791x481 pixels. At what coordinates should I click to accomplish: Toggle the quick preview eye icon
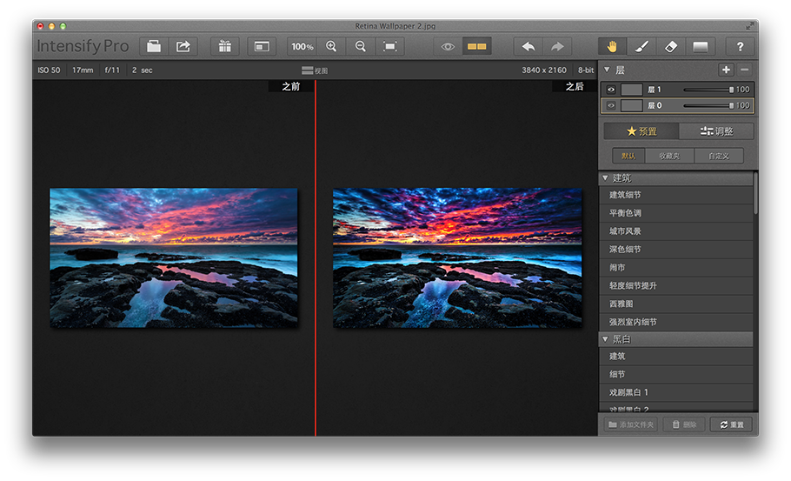[x=448, y=46]
